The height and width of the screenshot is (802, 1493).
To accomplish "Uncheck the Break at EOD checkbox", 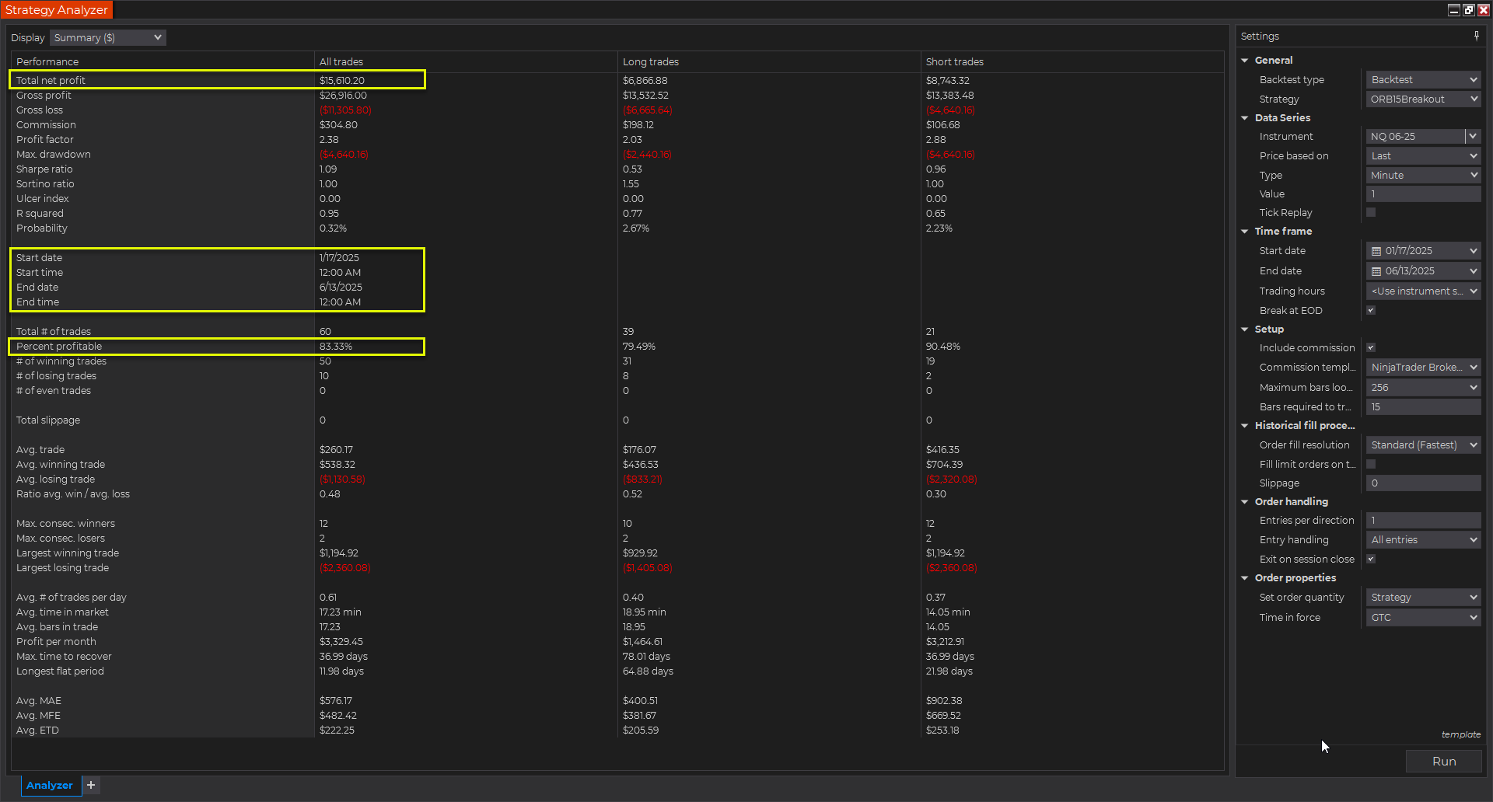I will point(1371,310).
